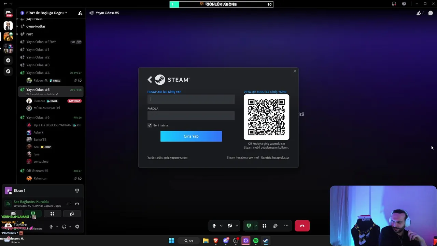Go back using the Steam dialog back arrow
Viewport: 437px width, 246px height.
150,80
